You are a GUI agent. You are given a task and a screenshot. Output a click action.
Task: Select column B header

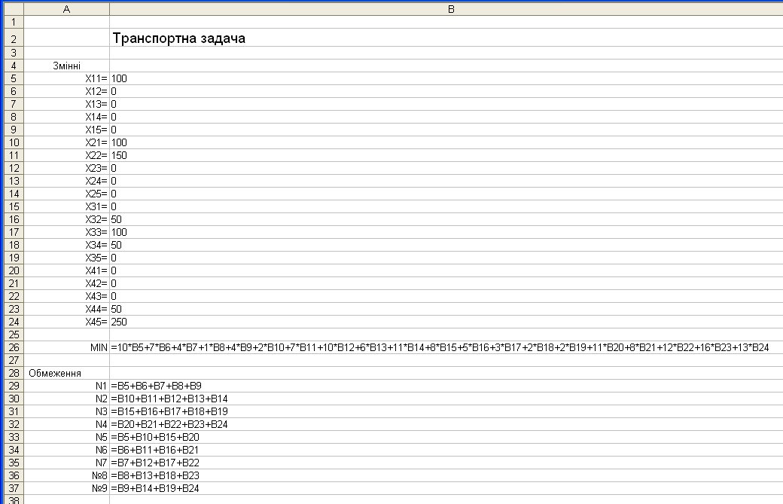[x=446, y=9]
